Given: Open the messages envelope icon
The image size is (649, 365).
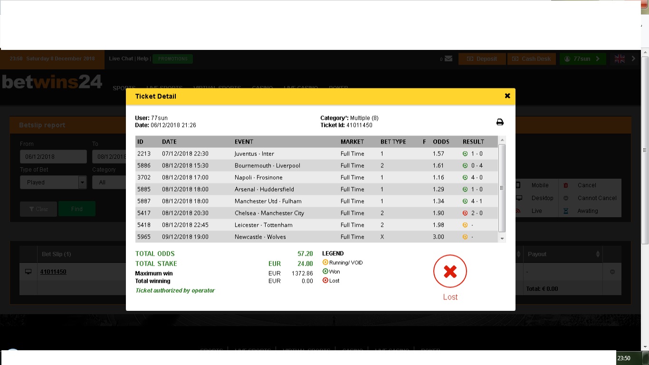Looking at the screenshot, I should pyautogui.click(x=449, y=59).
